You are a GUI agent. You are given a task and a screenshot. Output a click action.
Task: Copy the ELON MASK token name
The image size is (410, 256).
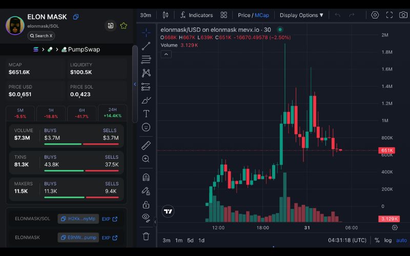tap(76, 17)
